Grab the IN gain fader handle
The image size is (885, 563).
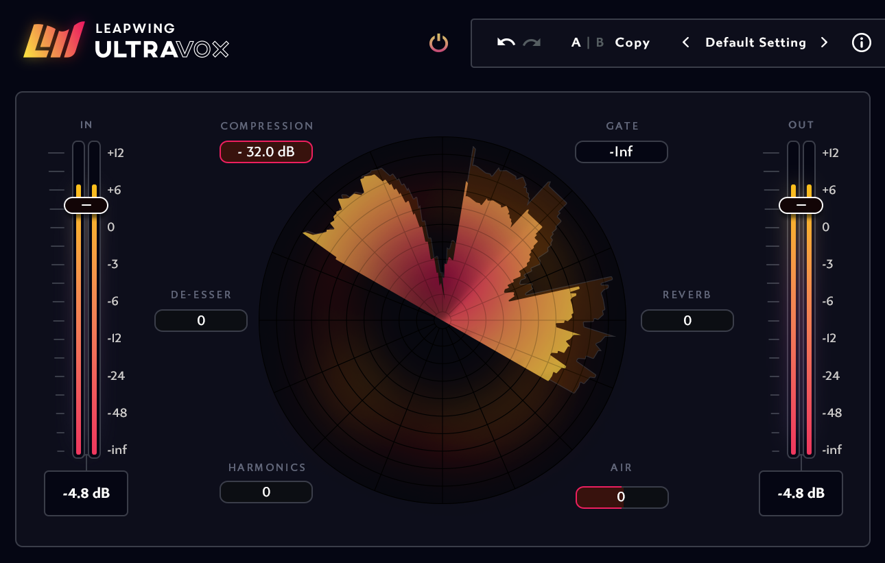tap(86, 205)
